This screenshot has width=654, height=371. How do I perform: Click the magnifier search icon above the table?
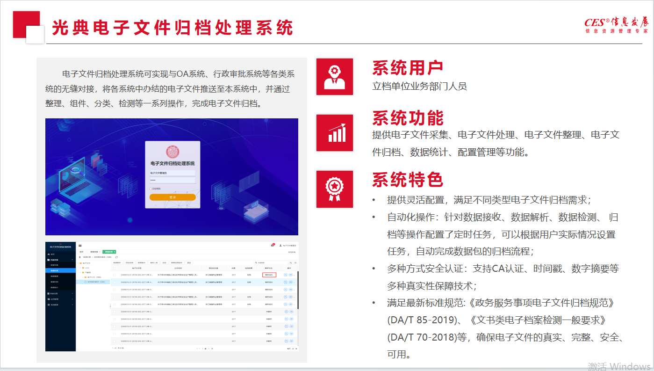(x=291, y=263)
